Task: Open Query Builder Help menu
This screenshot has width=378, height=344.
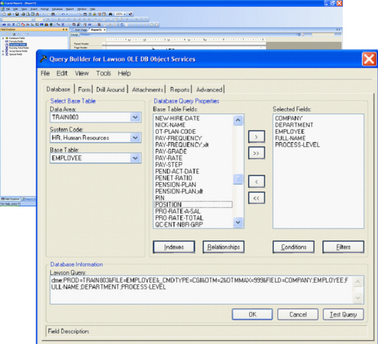Action: pos(124,73)
